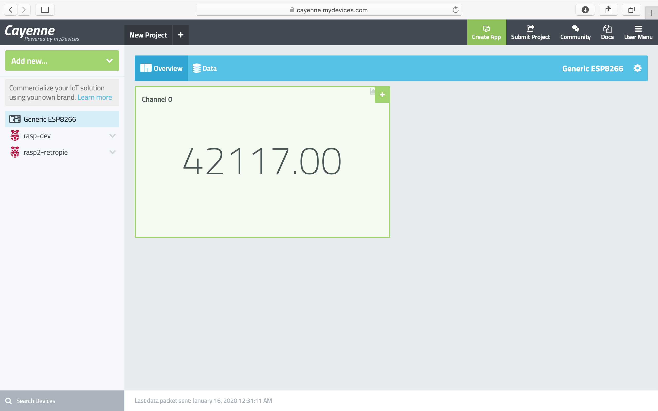Screen dimensions: 658x411
Task: Toggle Safari sidebar button
Action: coord(45,10)
